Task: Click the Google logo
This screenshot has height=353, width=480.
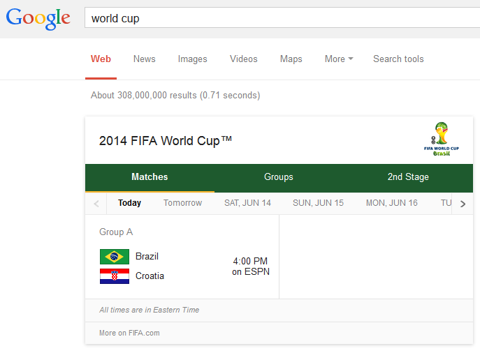Action: coord(38,18)
